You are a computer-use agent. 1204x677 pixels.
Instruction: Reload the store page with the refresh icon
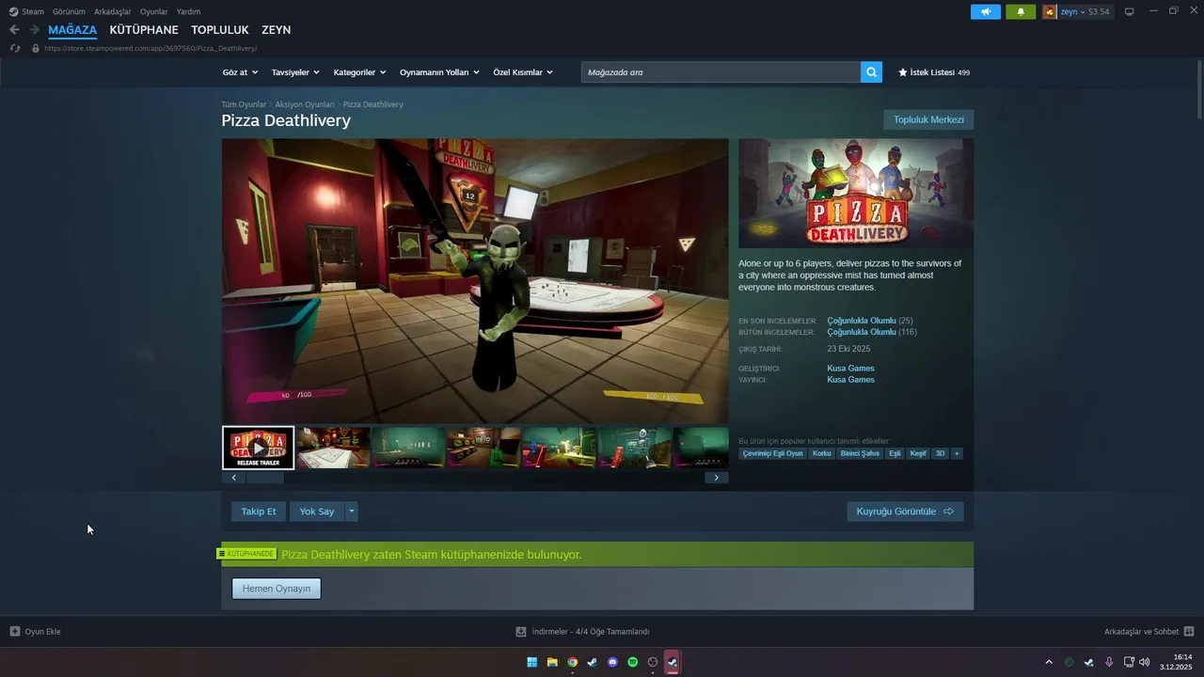coord(15,48)
